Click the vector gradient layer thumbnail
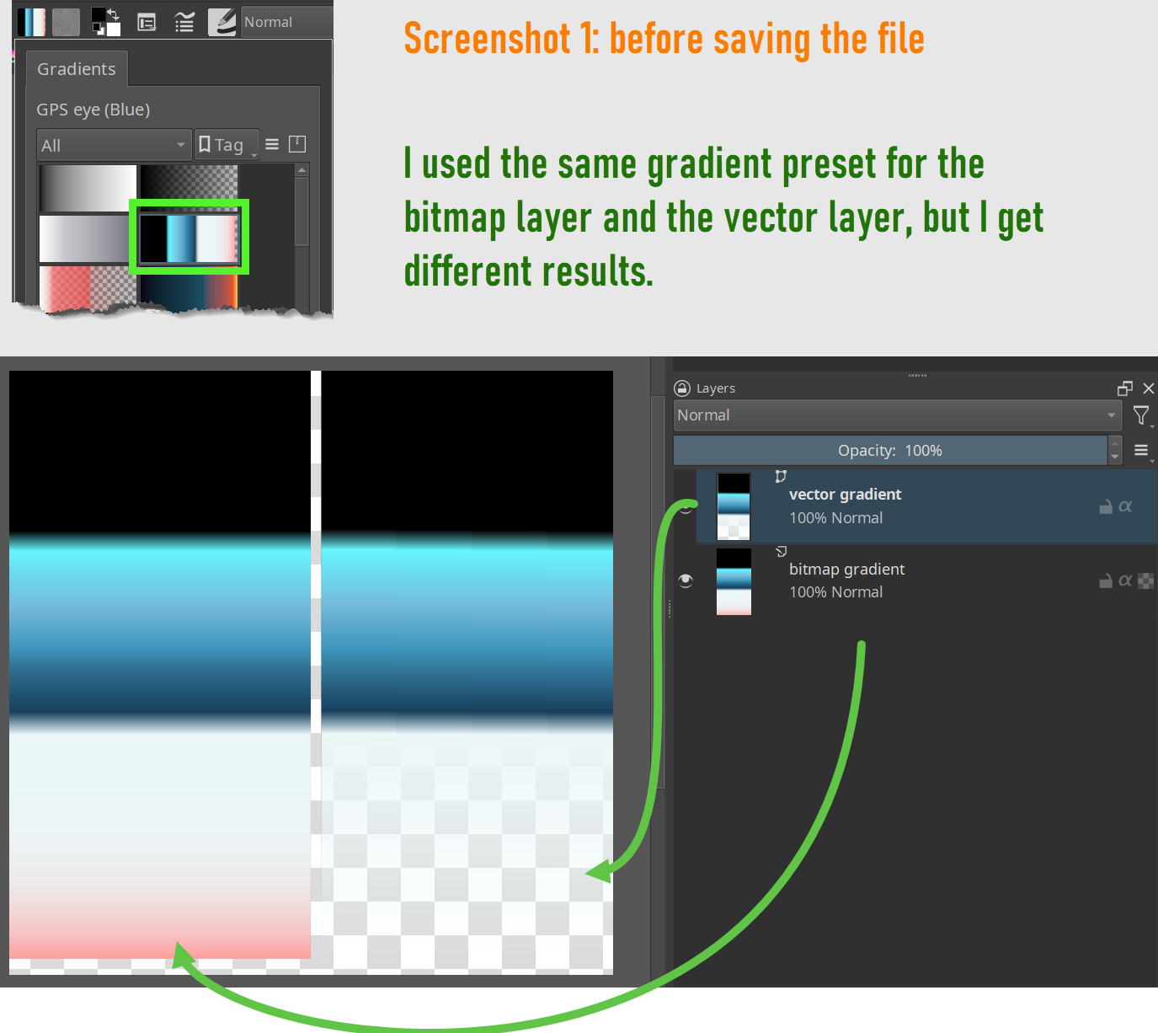Image resolution: width=1158 pixels, height=1033 pixels. 734,506
